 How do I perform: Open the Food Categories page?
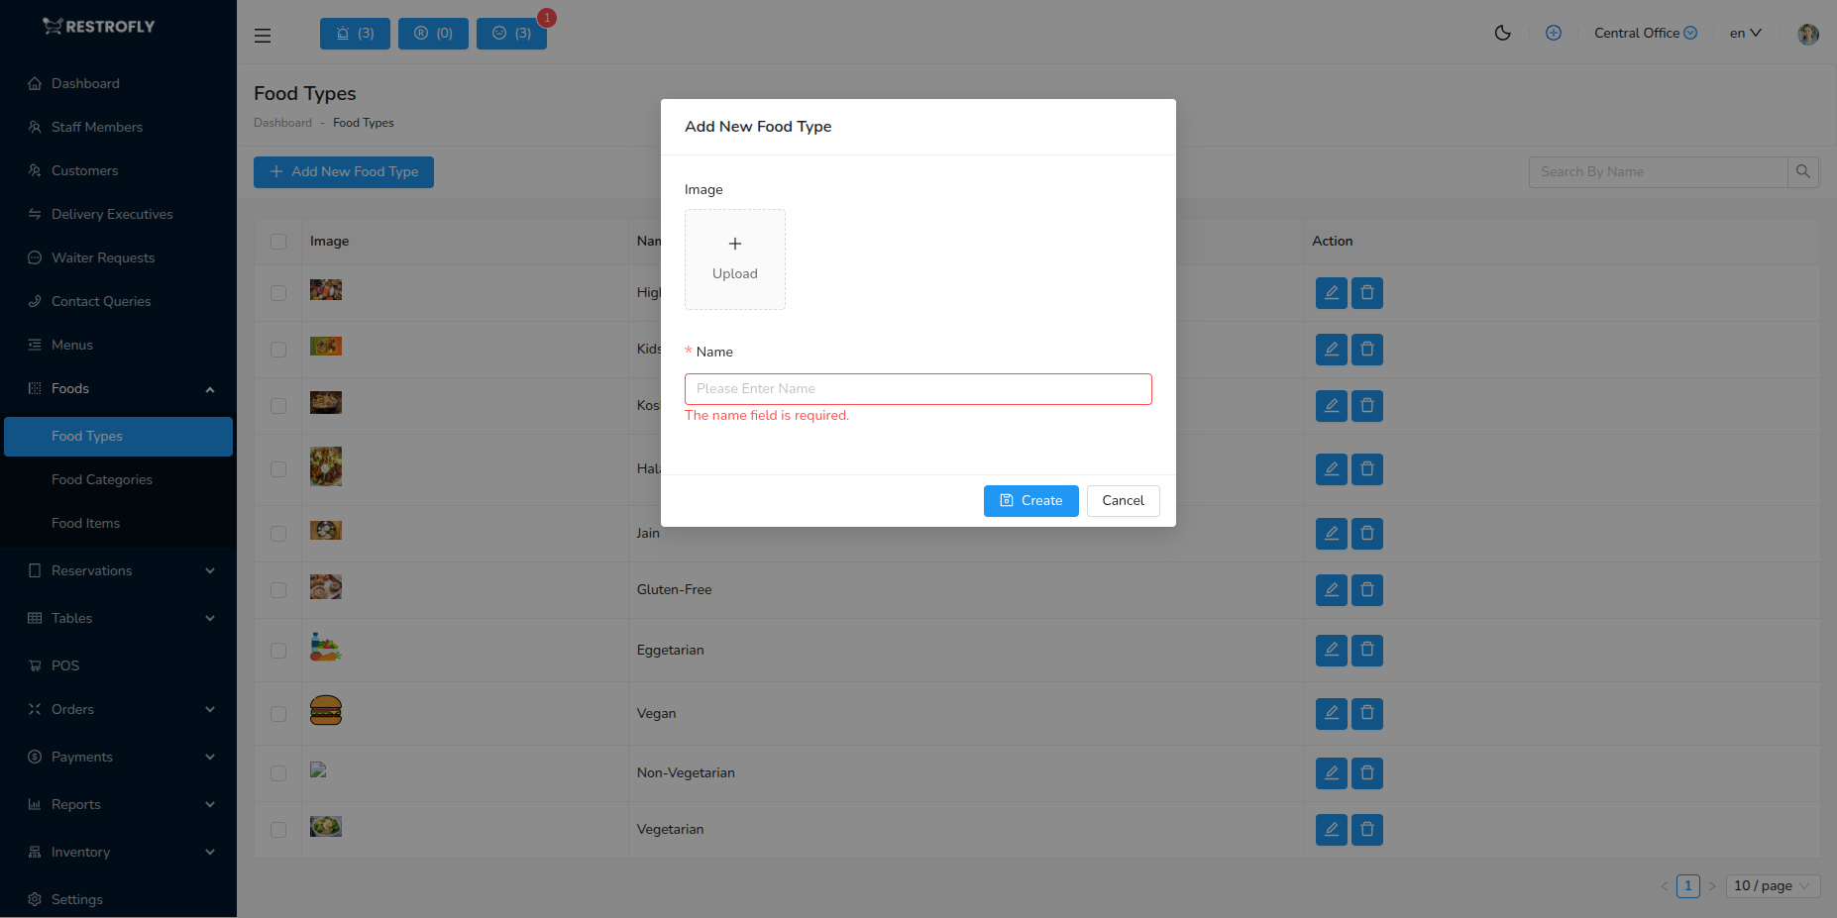[x=101, y=479]
